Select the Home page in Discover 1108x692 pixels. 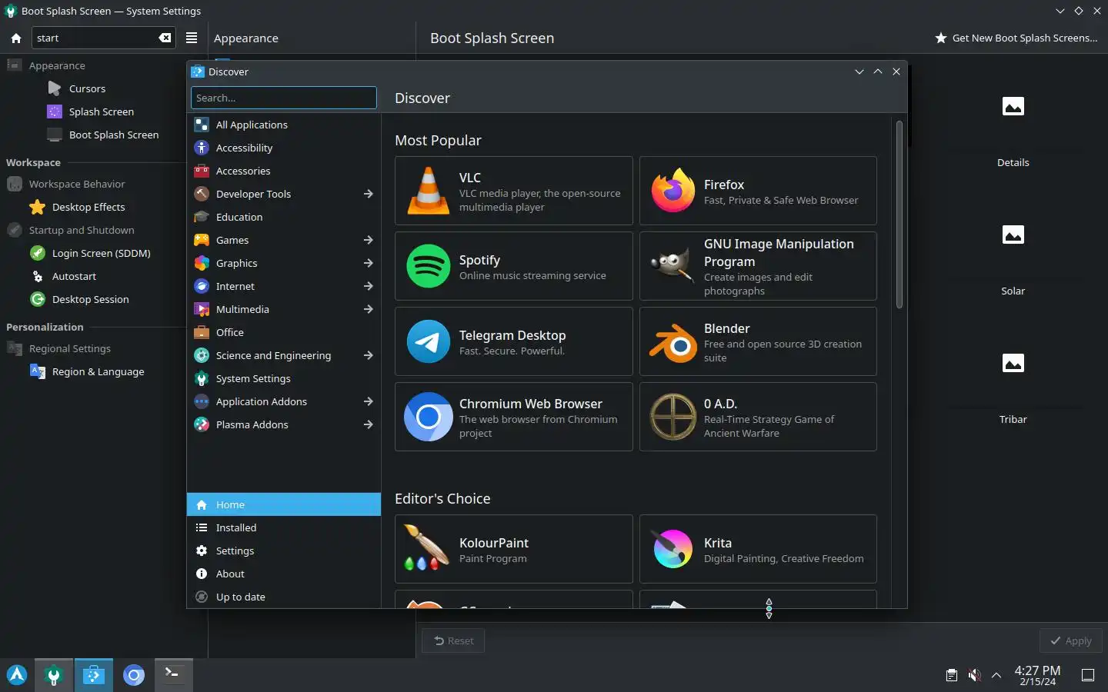tap(283, 504)
